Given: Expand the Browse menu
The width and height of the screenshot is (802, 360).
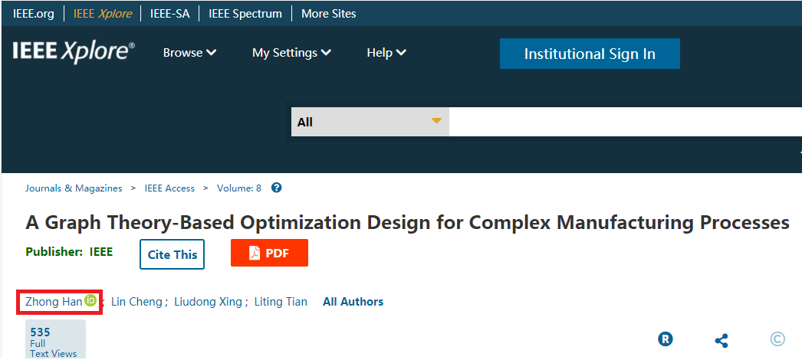Looking at the screenshot, I should click(x=189, y=53).
